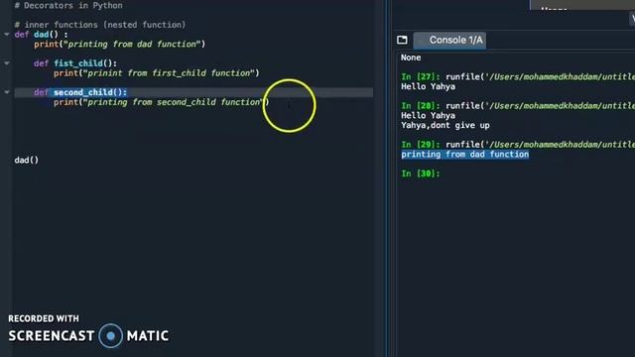Collapse the fist_child function fold arrow
Image resolution: width=635 pixels, height=357 pixels.
[x=7, y=63]
